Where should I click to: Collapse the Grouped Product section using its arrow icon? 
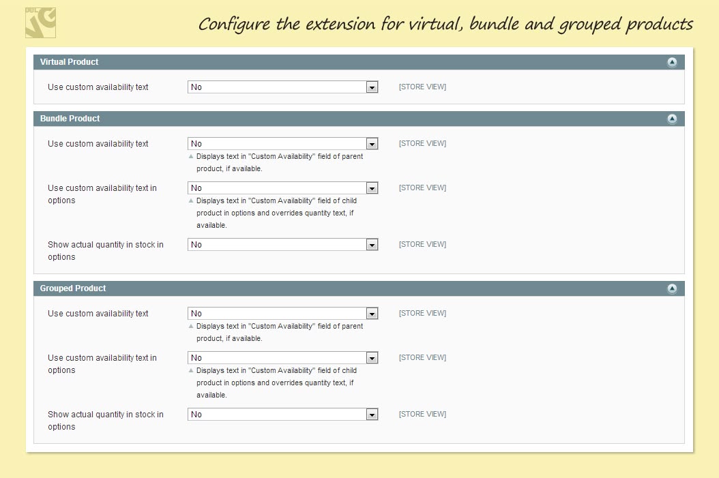[x=672, y=288]
